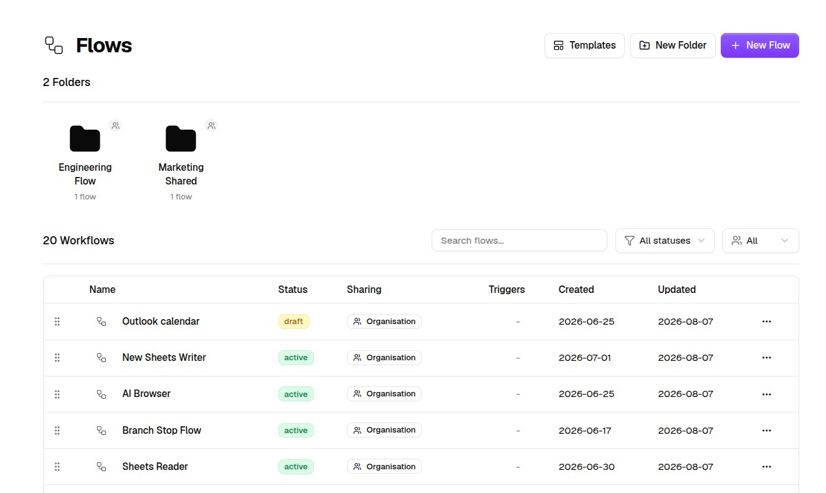Grab drag handle for AI Browser
The height and width of the screenshot is (493, 826).
(x=57, y=394)
